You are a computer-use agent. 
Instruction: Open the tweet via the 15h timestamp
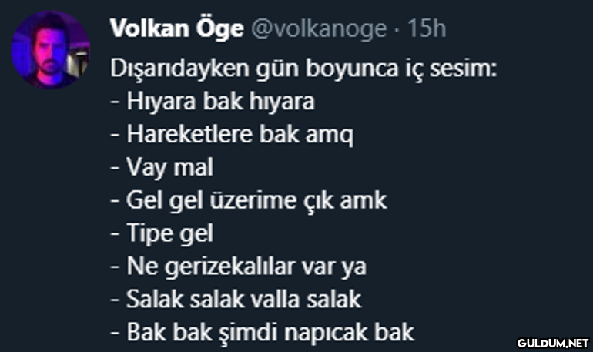click(x=427, y=28)
